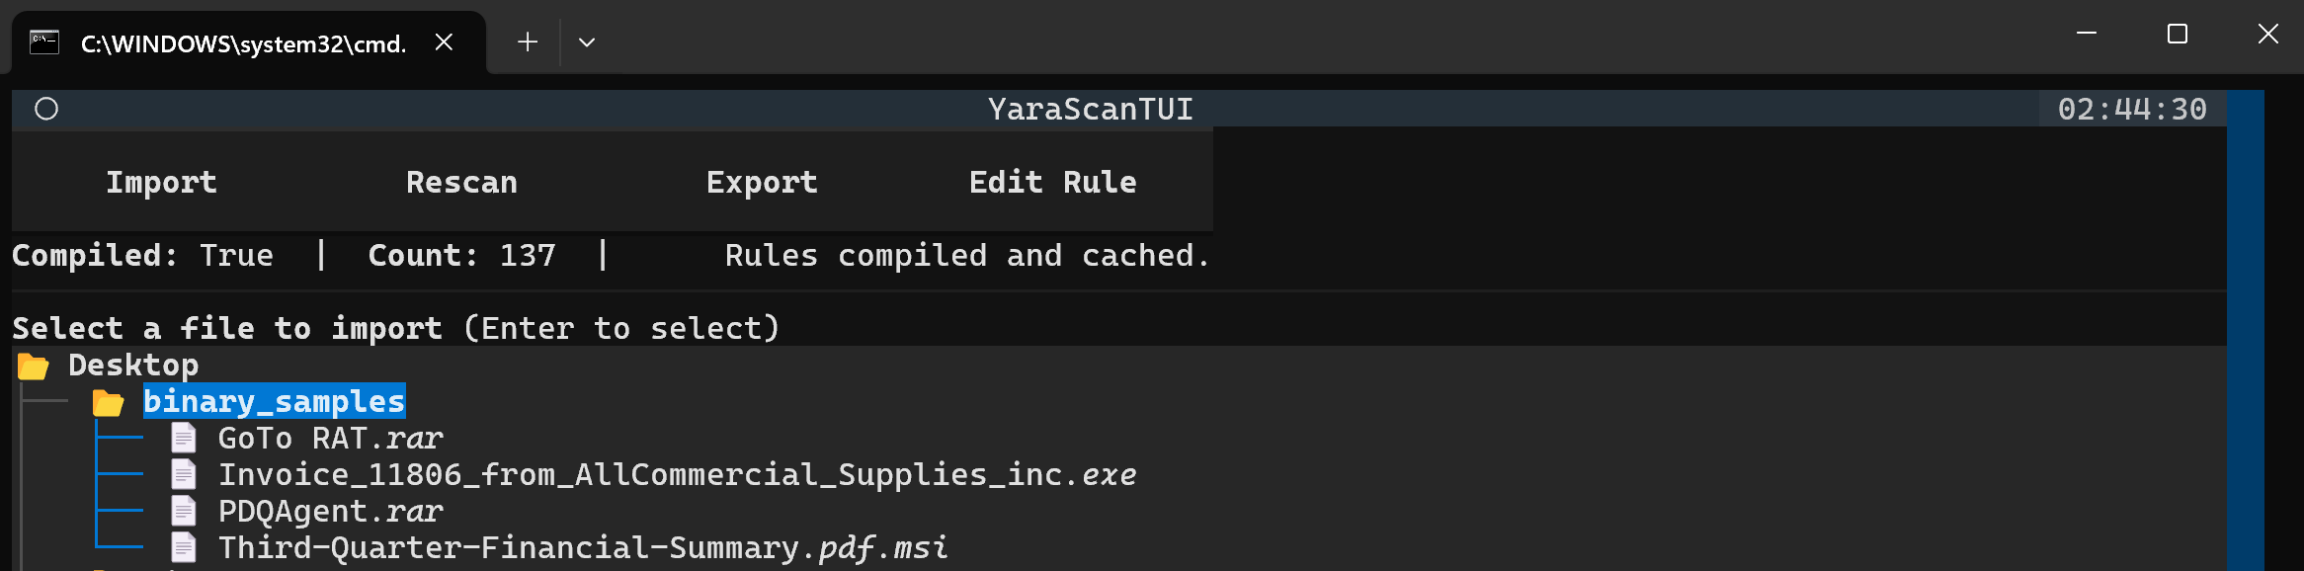The height and width of the screenshot is (571, 2304).
Task: Click the circle icon in the YaraScanTUI header
Action: [46, 109]
